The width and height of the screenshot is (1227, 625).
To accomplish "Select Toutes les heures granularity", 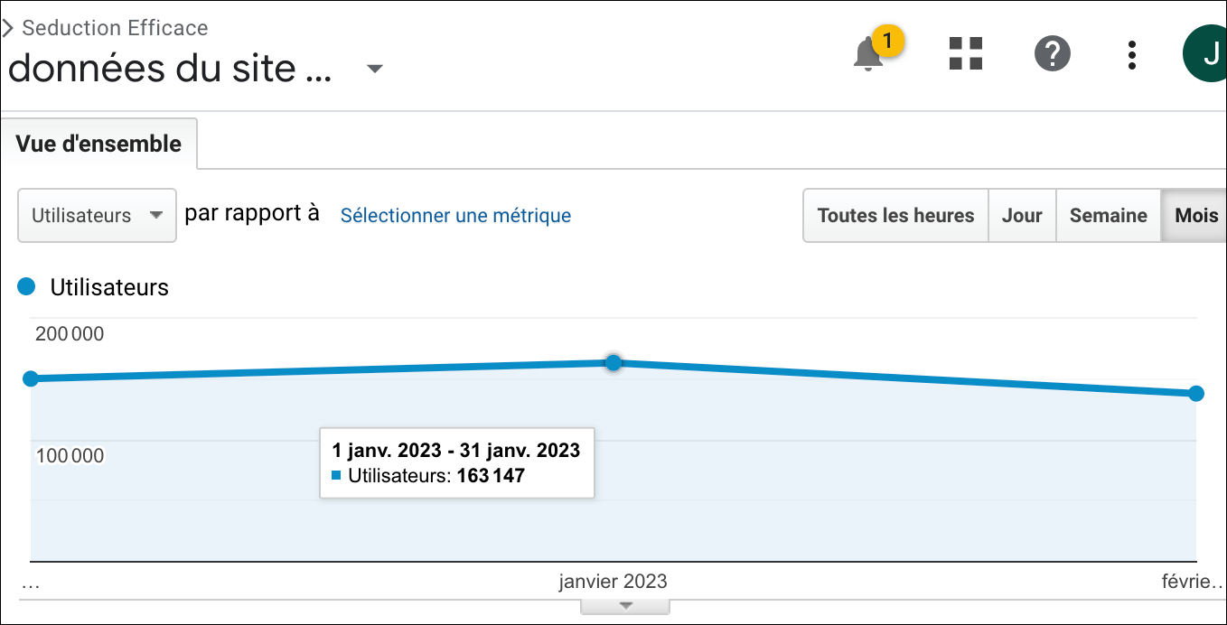I will pyautogui.click(x=895, y=215).
